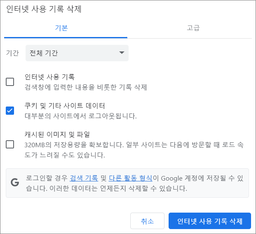Screen dimensions: 256x234
Task: Click the Google G logo icon
Action: point(15,182)
